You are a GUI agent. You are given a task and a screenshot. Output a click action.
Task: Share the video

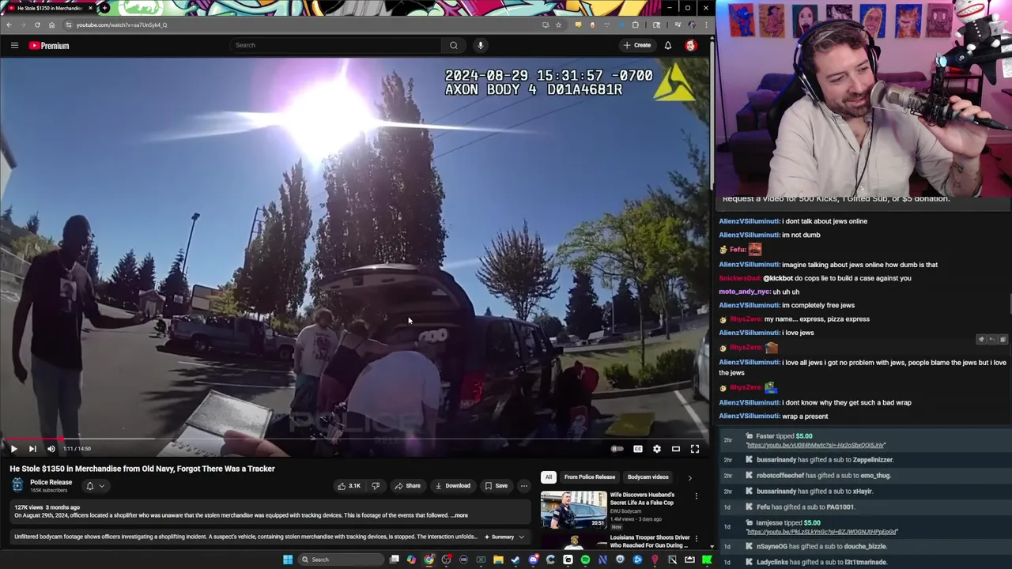coord(408,486)
